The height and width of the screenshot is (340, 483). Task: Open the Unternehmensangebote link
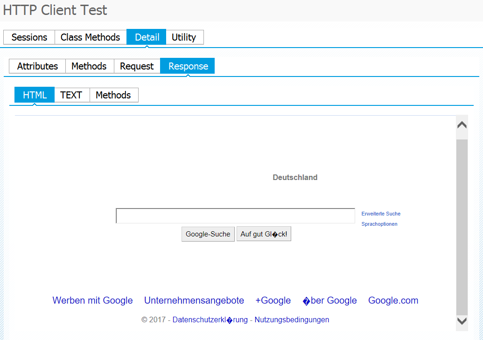(194, 300)
